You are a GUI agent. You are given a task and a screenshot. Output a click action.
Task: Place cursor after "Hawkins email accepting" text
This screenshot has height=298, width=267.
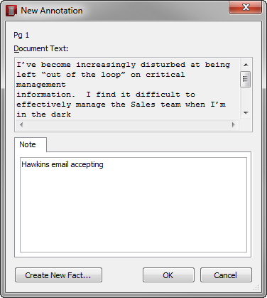pos(104,164)
